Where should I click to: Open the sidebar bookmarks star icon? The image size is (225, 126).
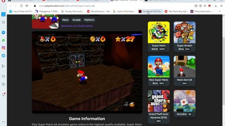point(4,22)
